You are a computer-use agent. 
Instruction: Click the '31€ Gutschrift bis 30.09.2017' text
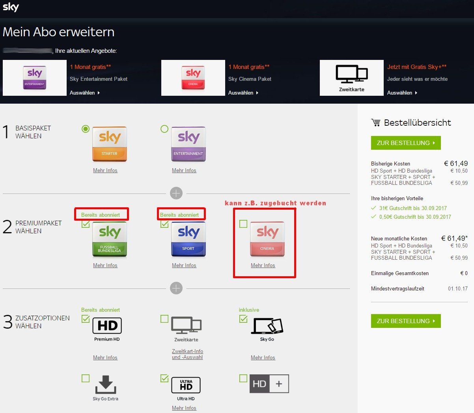[x=413, y=208]
